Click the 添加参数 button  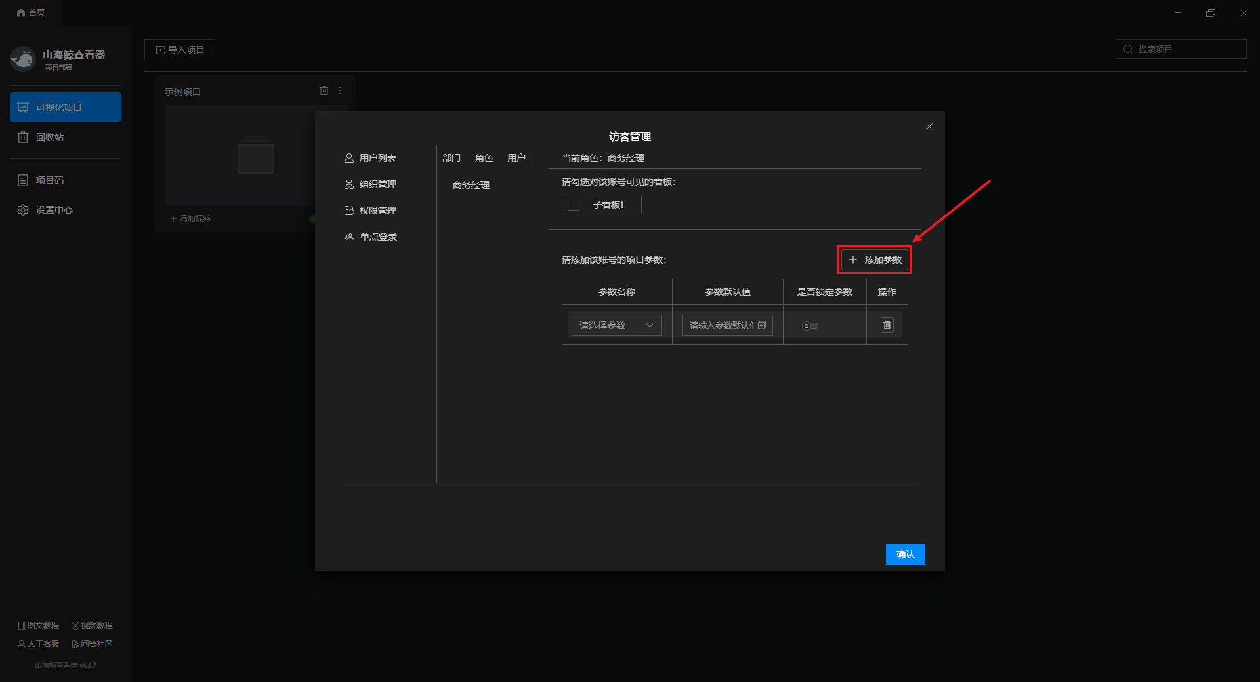(875, 260)
